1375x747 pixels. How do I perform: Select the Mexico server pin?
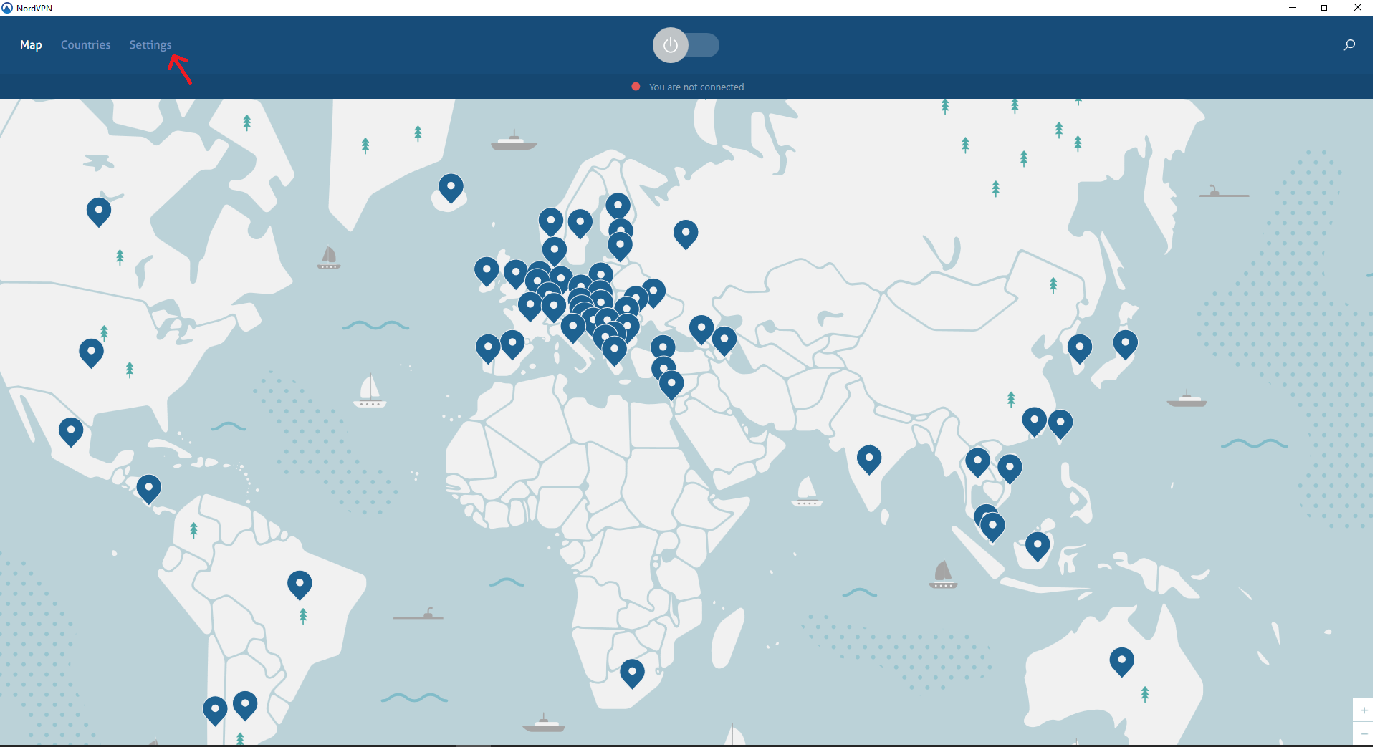point(71,432)
